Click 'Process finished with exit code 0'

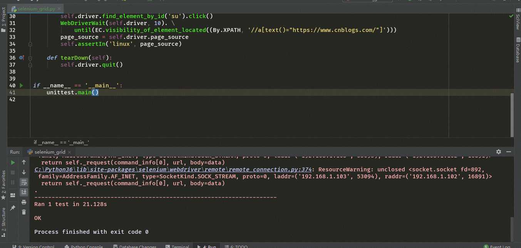(91, 232)
